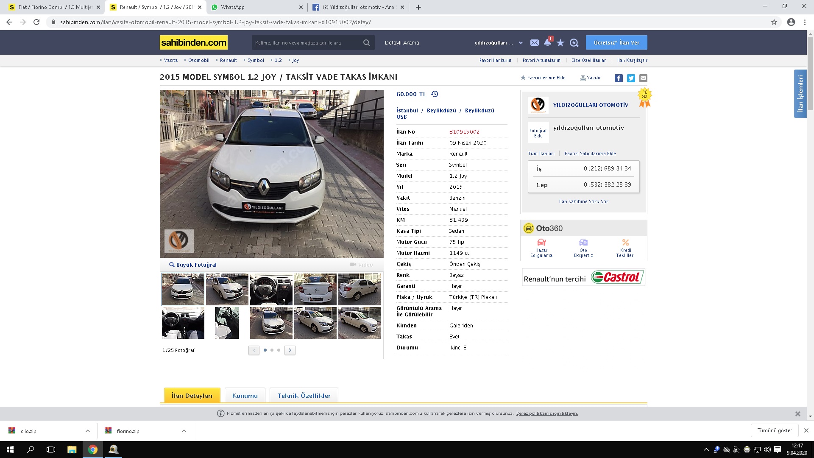Image resolution: width=814 pixels, height=458 pixels.
Task: Select the Teknik Özellikler tab
Action: click(304, 395)
